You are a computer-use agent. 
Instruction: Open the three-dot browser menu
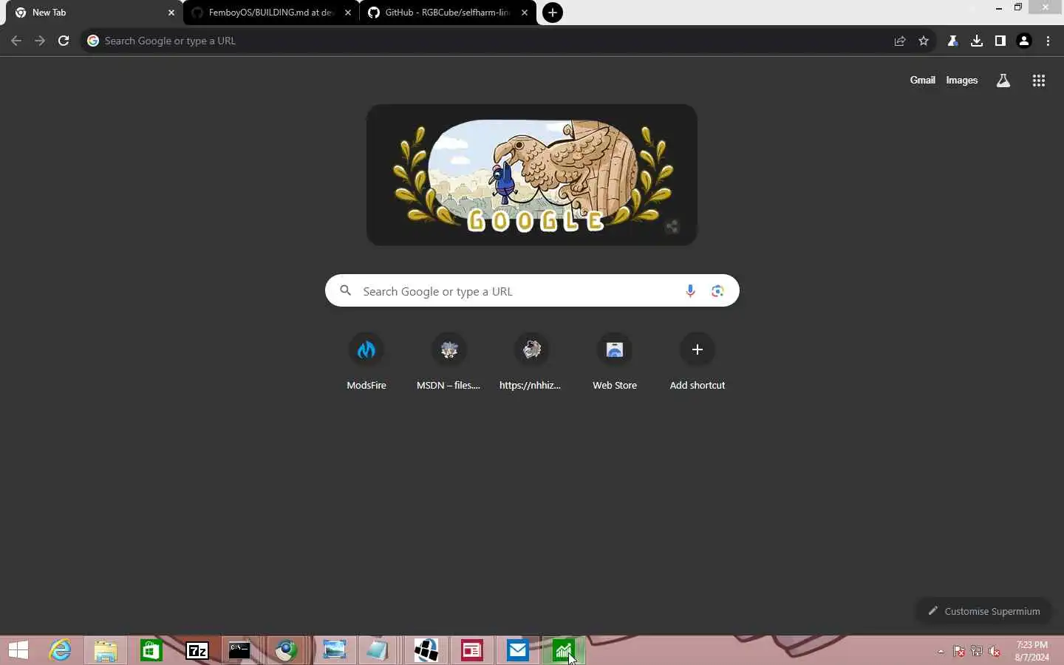1048,41
